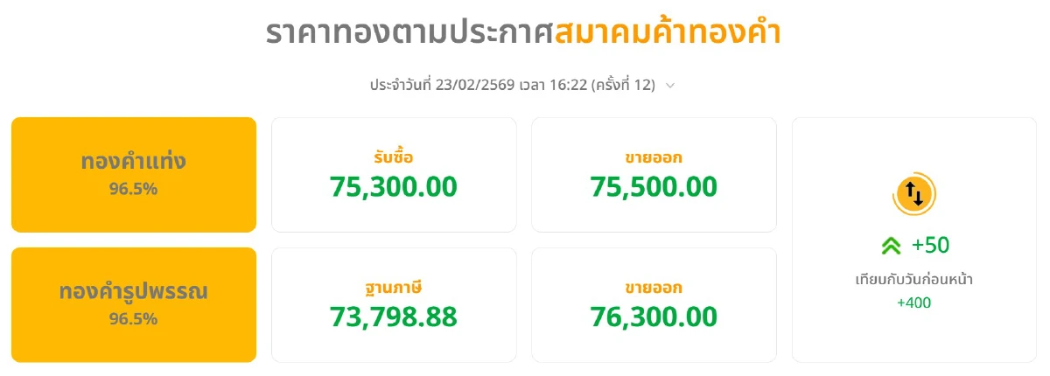Click the 75,300.00 buy price

(x=394, y=186)
